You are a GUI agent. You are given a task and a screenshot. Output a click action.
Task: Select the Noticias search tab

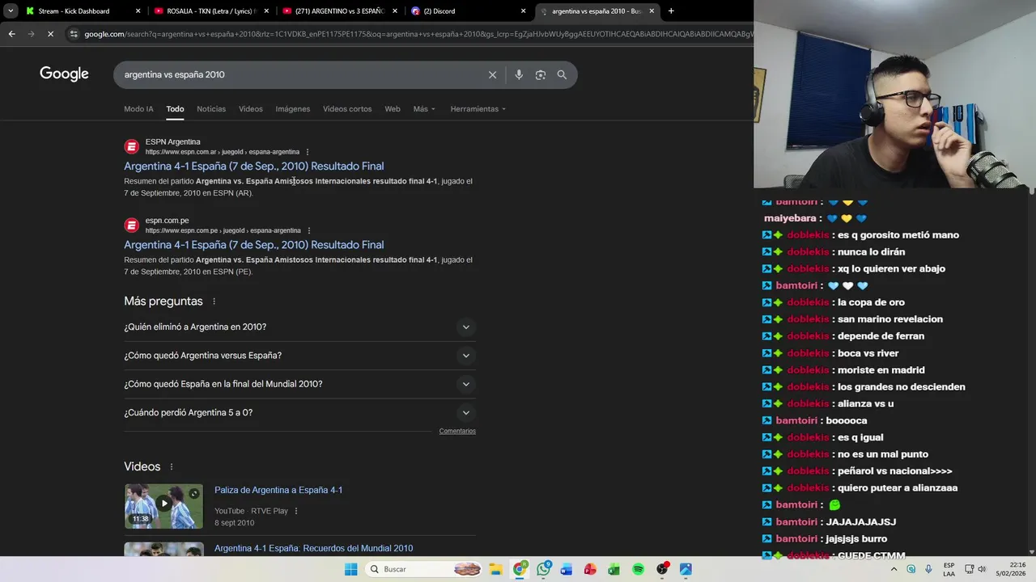tap(211, 109)
